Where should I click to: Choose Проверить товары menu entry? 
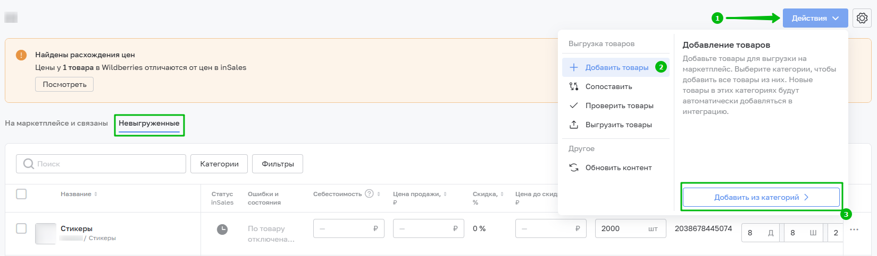[x=619, y=105]
